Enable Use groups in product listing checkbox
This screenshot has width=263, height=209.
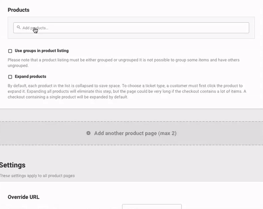pos(10,51)
